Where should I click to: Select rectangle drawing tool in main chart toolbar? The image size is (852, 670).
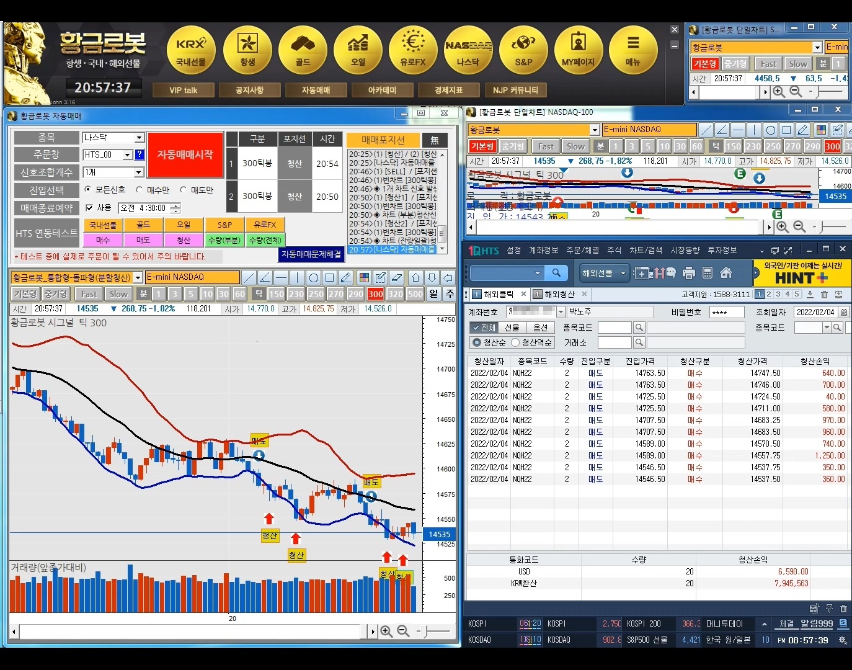click(x=330, y=277)
